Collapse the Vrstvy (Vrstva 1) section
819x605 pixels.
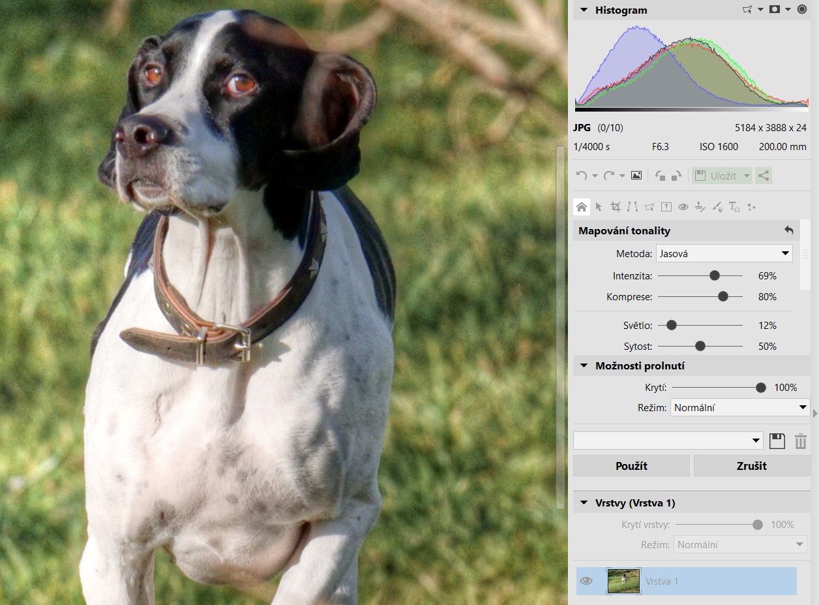click(584, 503)
